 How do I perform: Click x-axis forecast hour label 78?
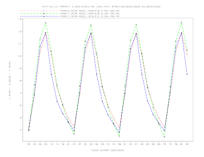(176, 144)
